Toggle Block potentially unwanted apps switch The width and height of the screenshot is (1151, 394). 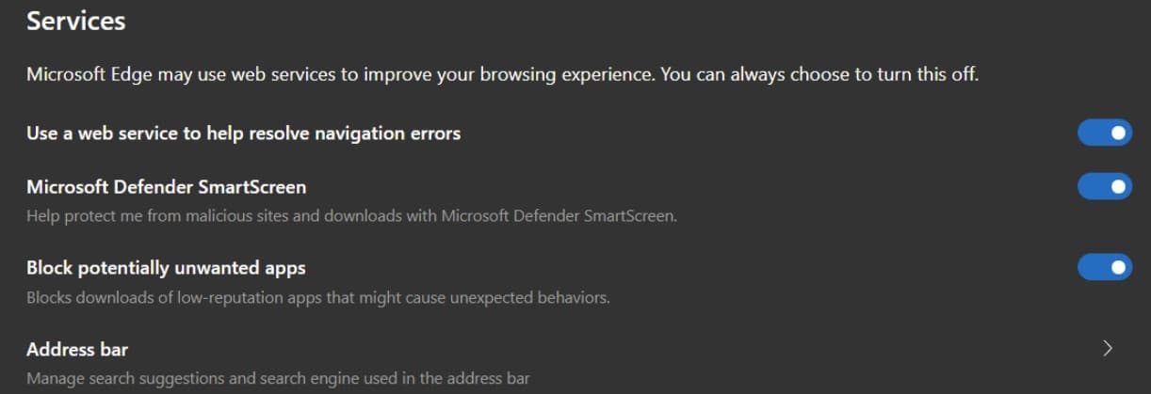(x=1104, y=268)
